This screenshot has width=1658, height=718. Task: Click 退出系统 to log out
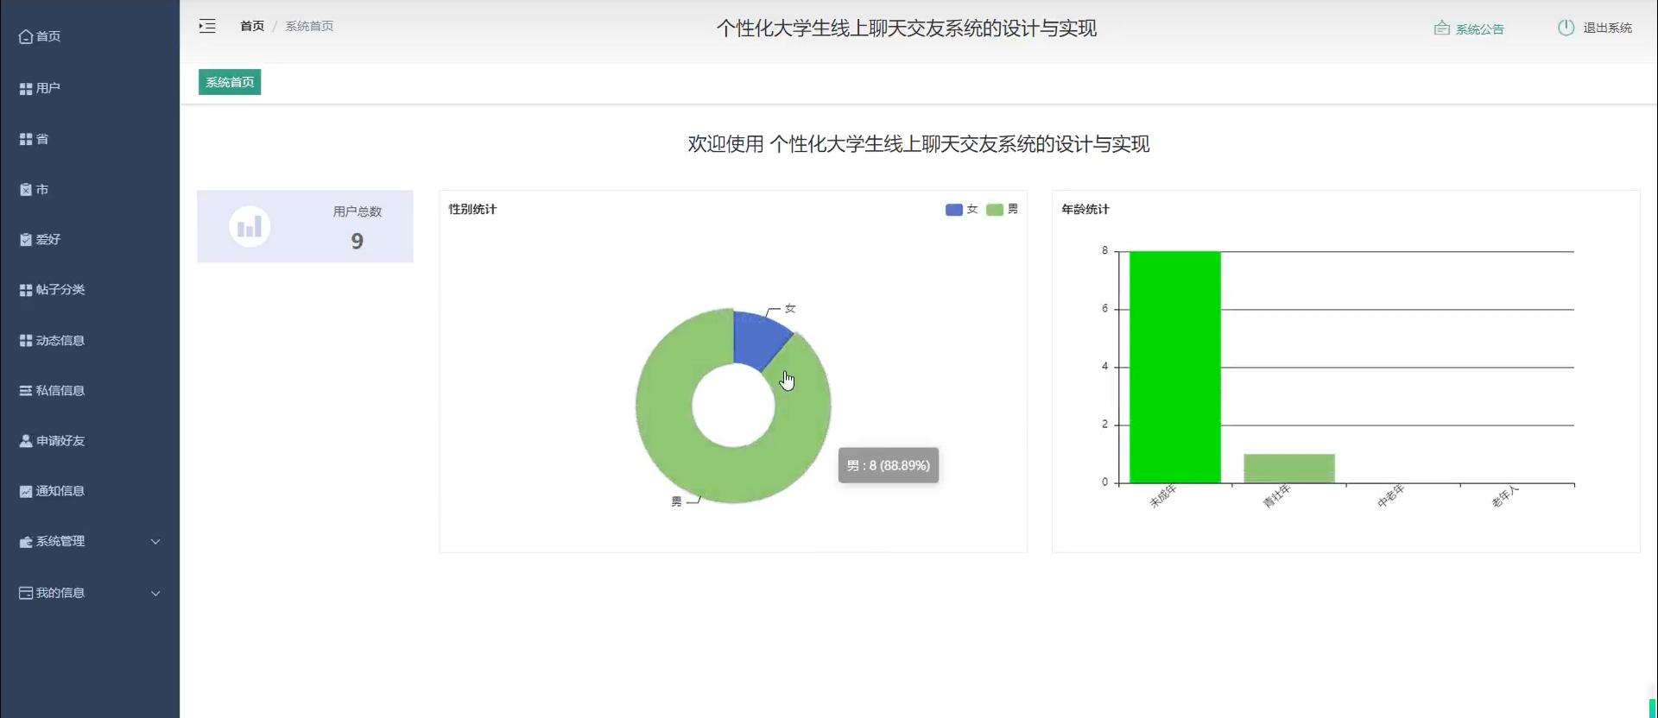(1607, 28)
